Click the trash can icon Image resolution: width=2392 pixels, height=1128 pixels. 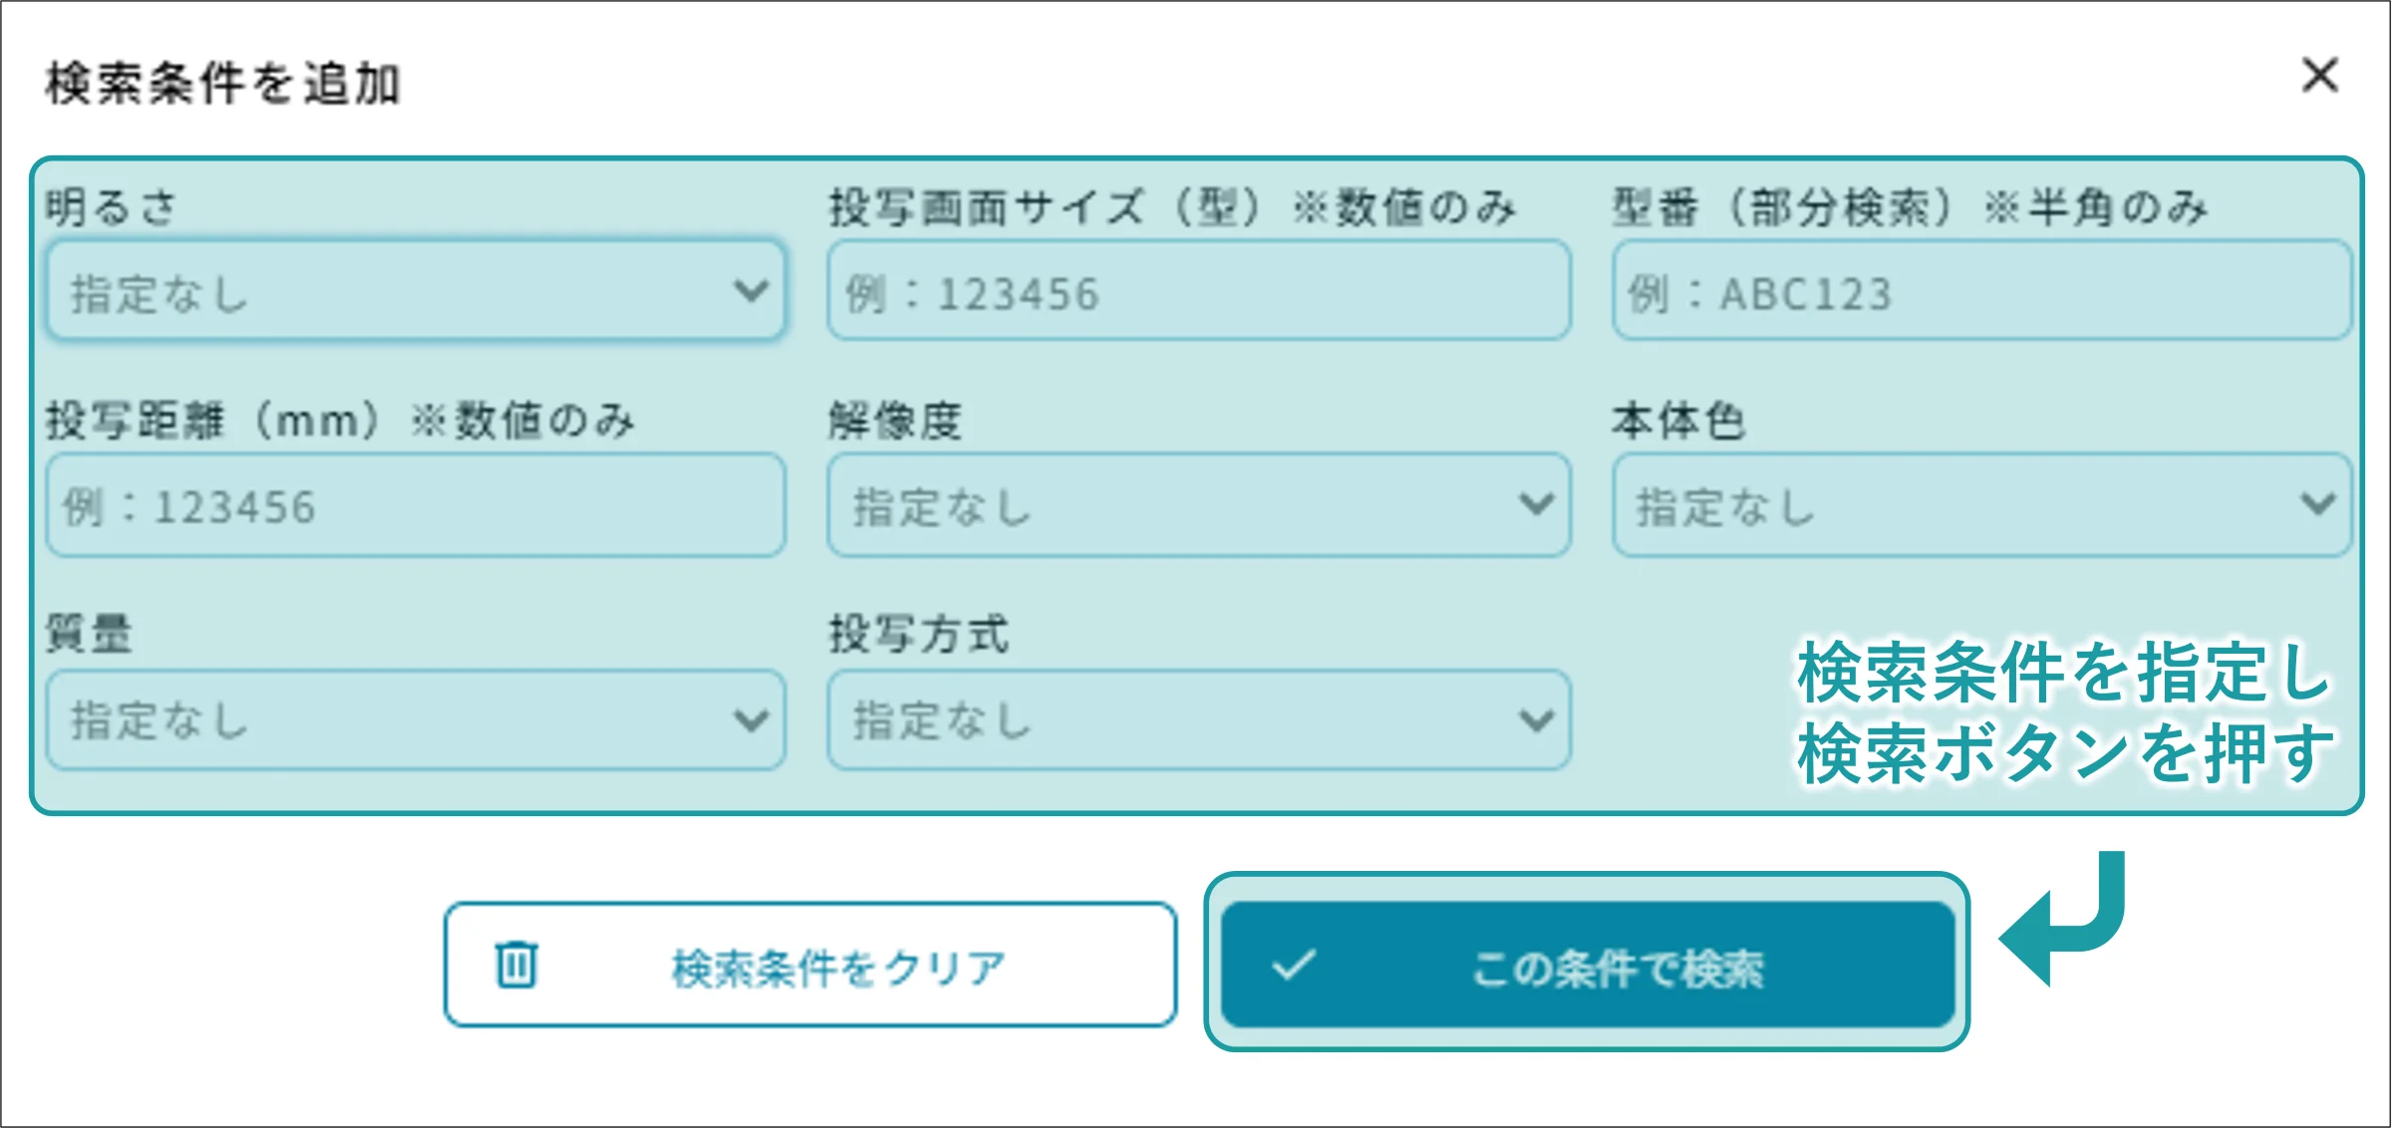pyautogui.click(x=516, y=964)
